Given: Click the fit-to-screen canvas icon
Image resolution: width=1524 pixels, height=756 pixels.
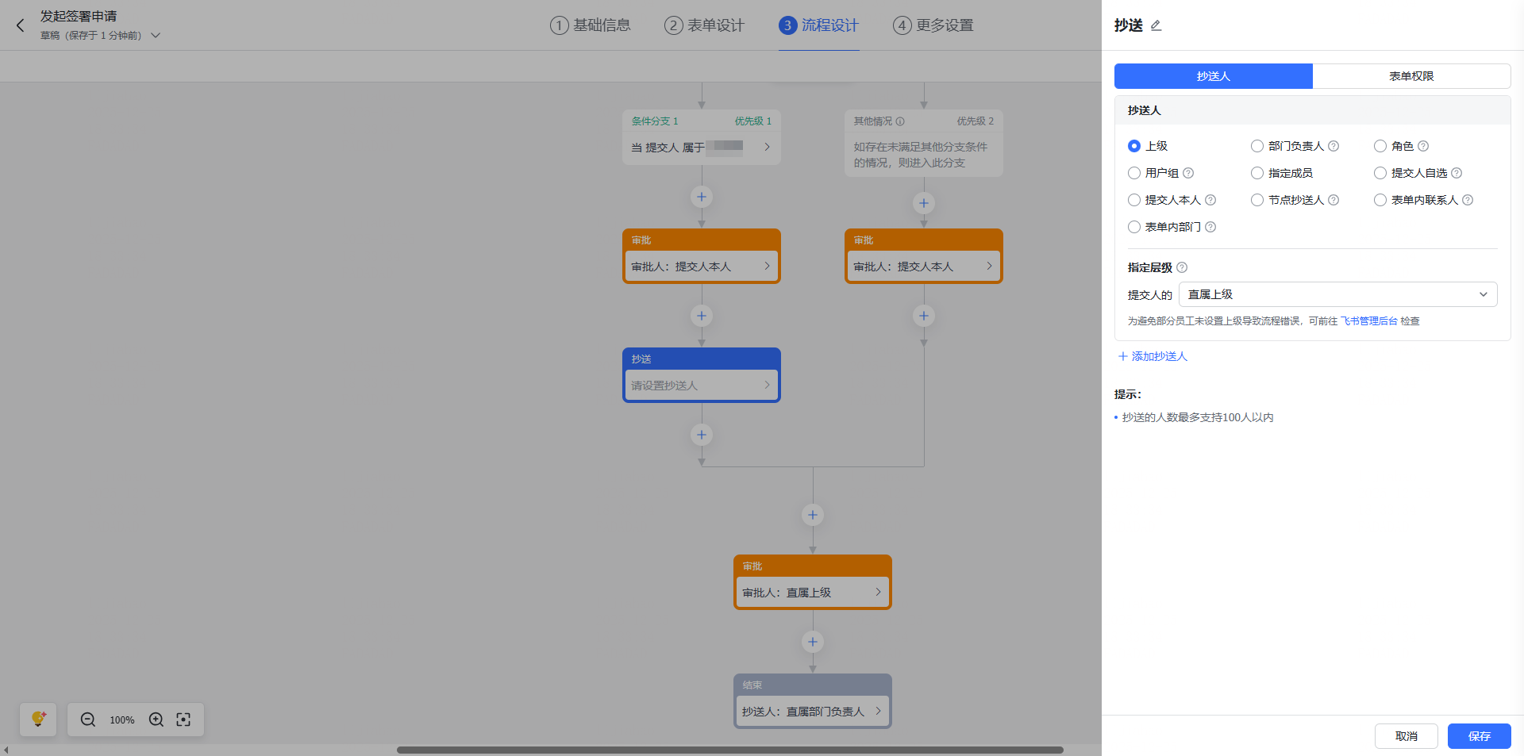Looking at the screenshot, I should coord(183,720).
